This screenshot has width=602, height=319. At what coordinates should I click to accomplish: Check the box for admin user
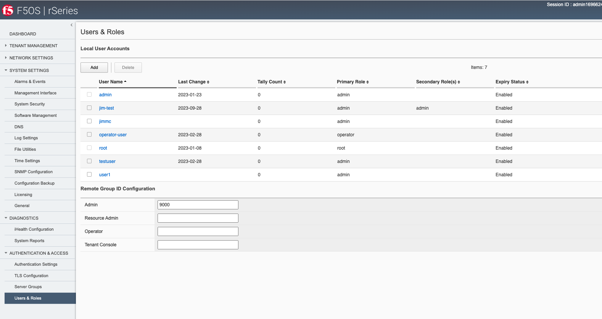coord(89,94)
